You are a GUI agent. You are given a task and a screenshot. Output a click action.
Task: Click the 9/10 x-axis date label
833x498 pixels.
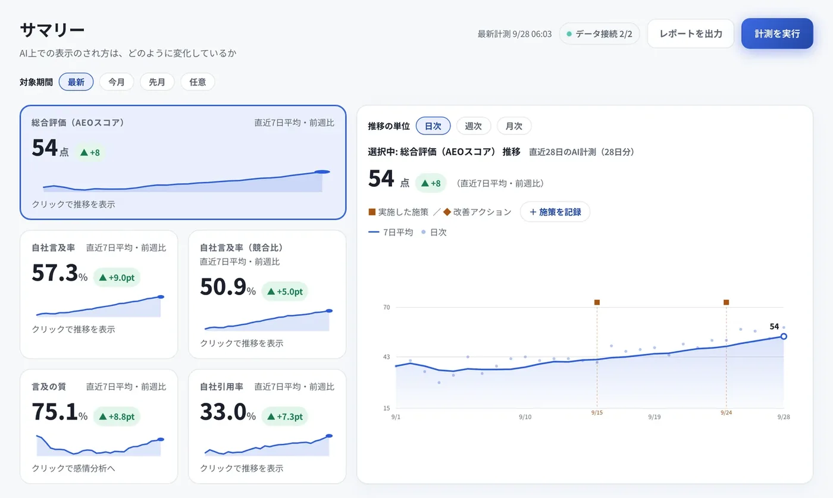pos(525,417)
